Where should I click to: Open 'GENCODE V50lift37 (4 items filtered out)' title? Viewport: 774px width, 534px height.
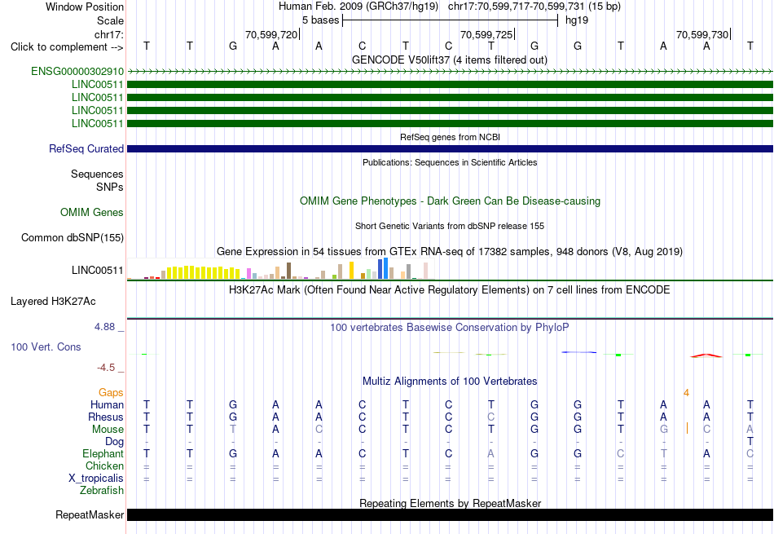tap(449, 60)
